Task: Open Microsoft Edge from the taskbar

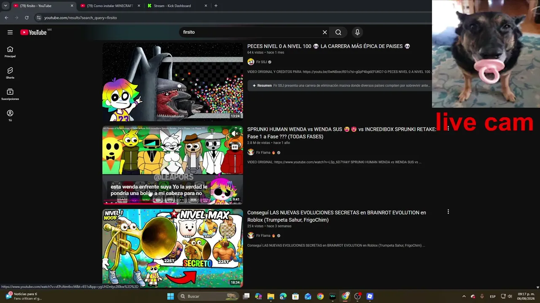Action: click(283, 296)
